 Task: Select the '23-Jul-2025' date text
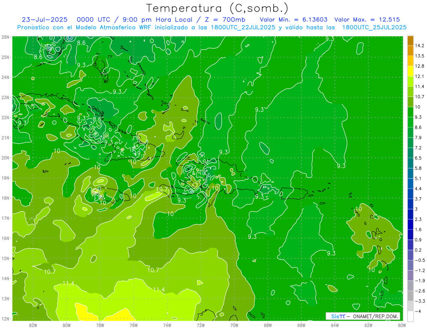[44, 20]
